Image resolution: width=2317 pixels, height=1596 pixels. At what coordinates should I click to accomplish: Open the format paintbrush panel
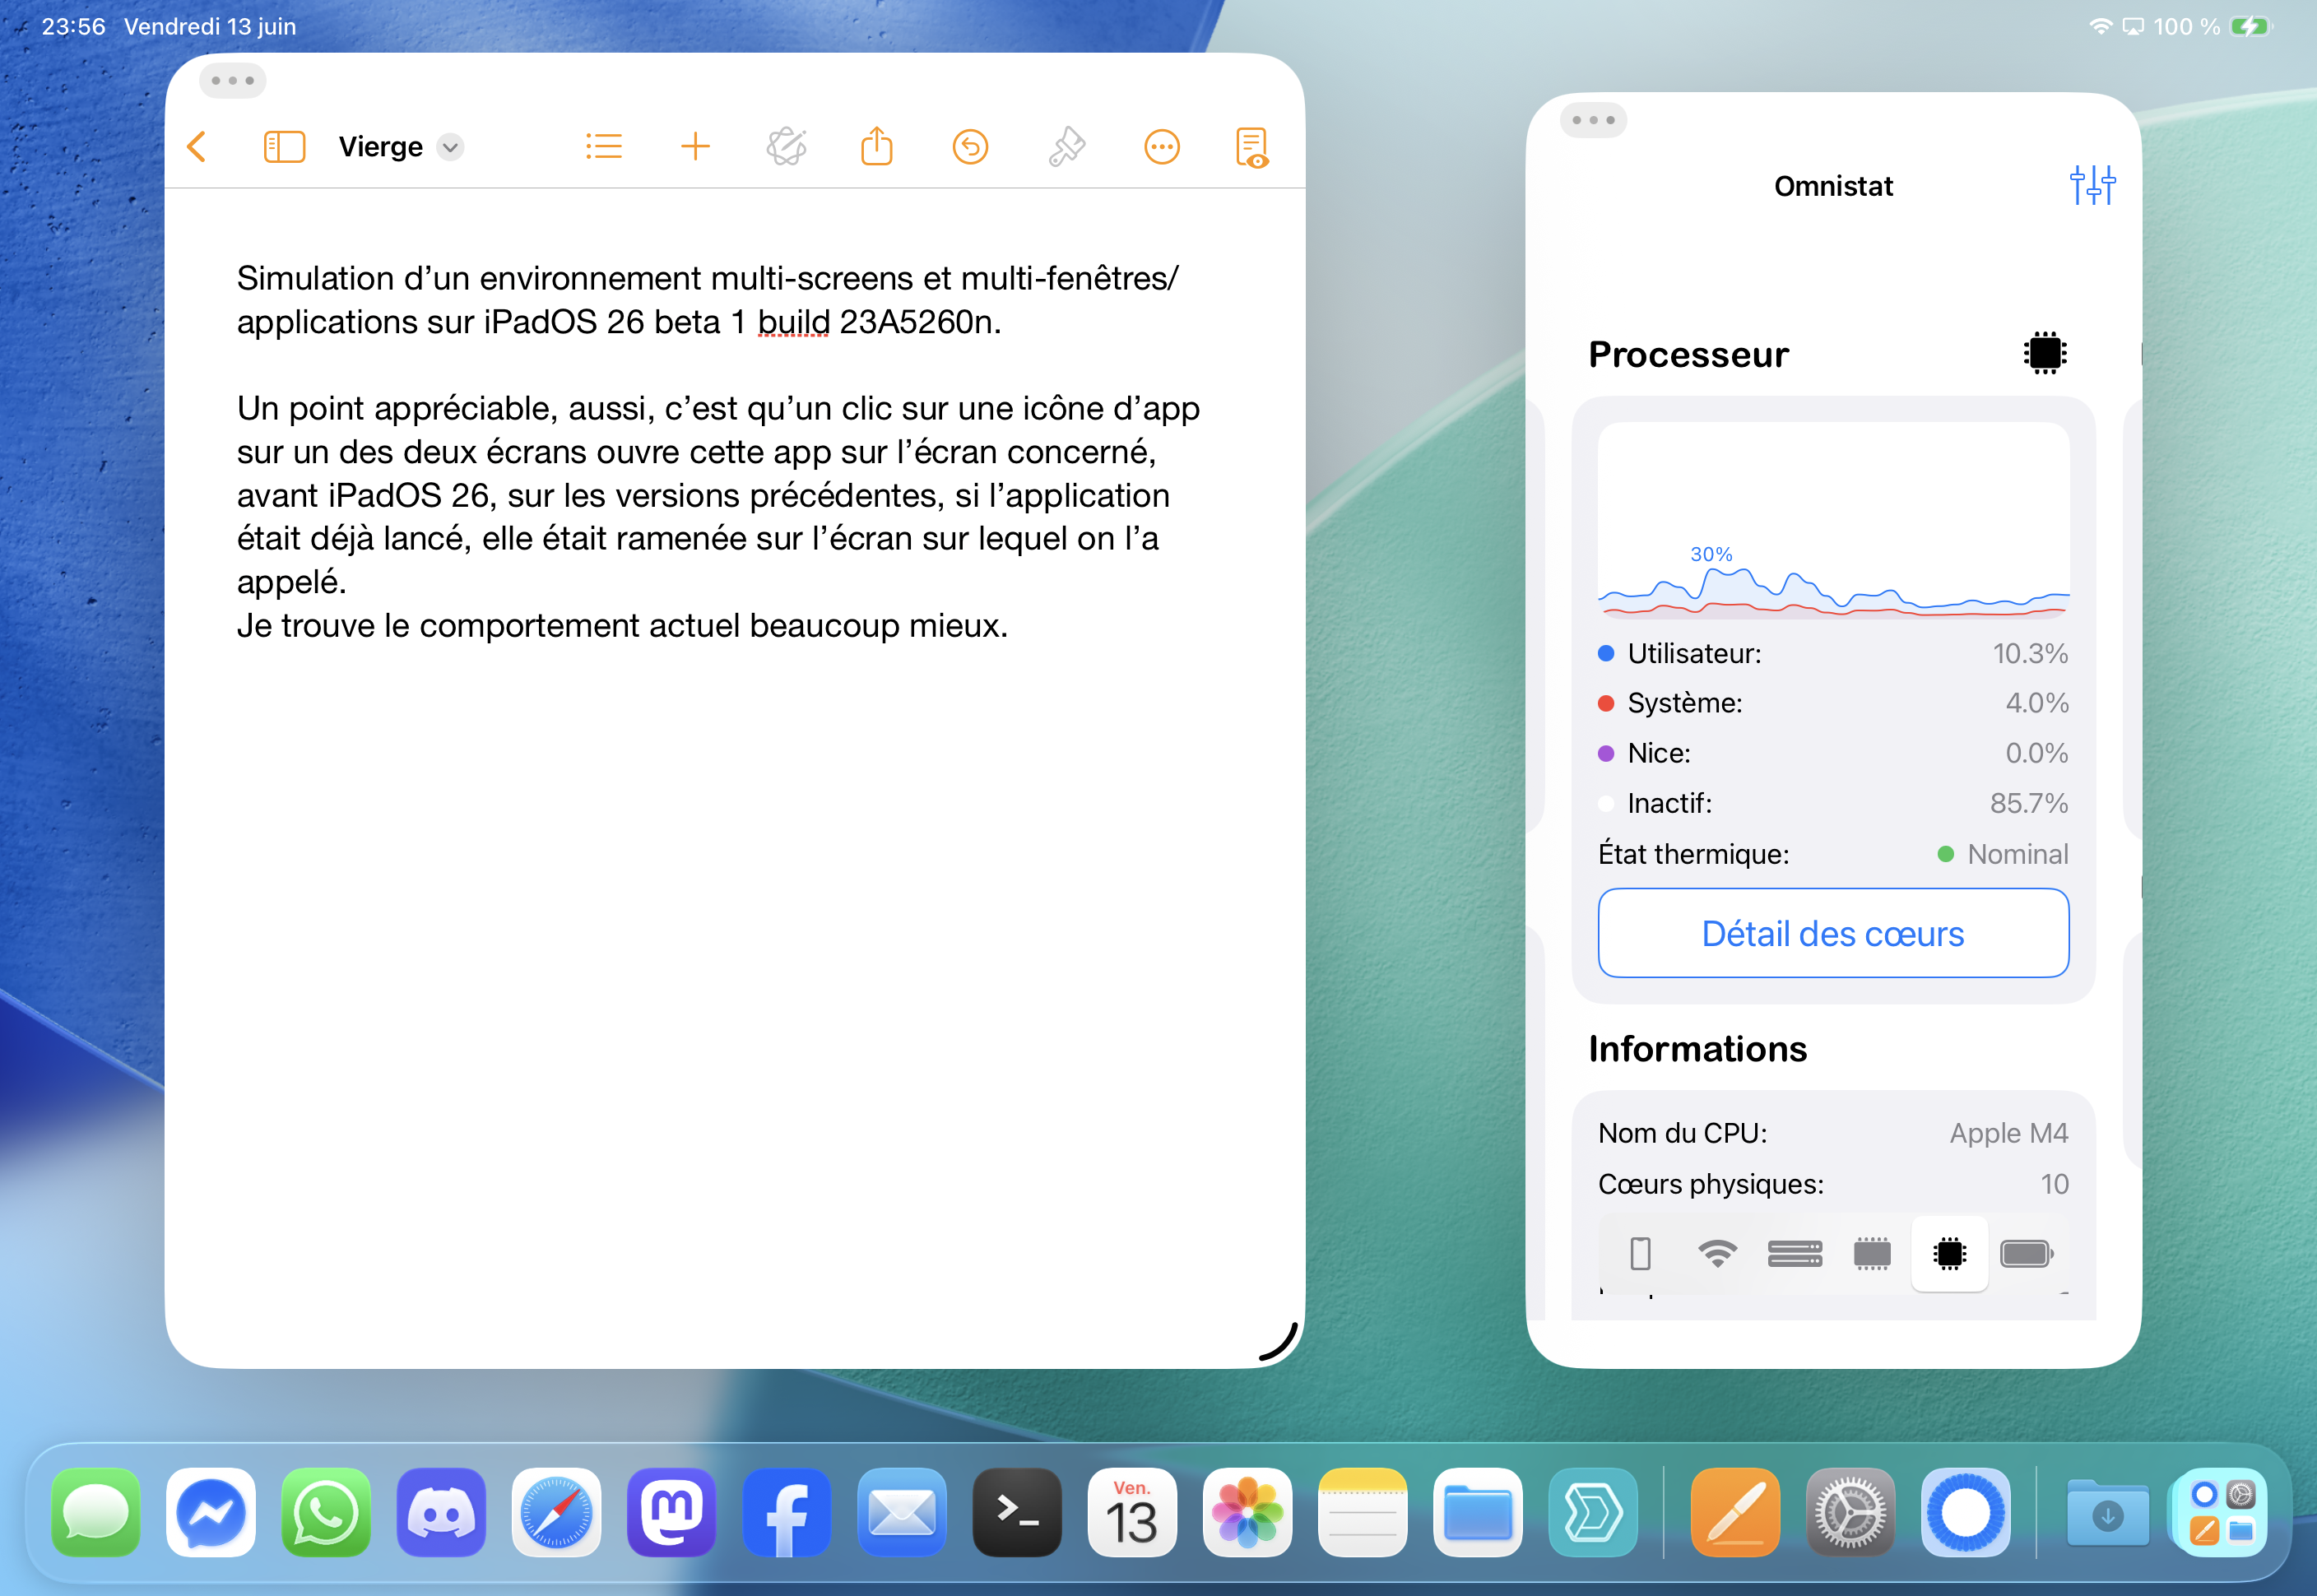point(1067,147)
